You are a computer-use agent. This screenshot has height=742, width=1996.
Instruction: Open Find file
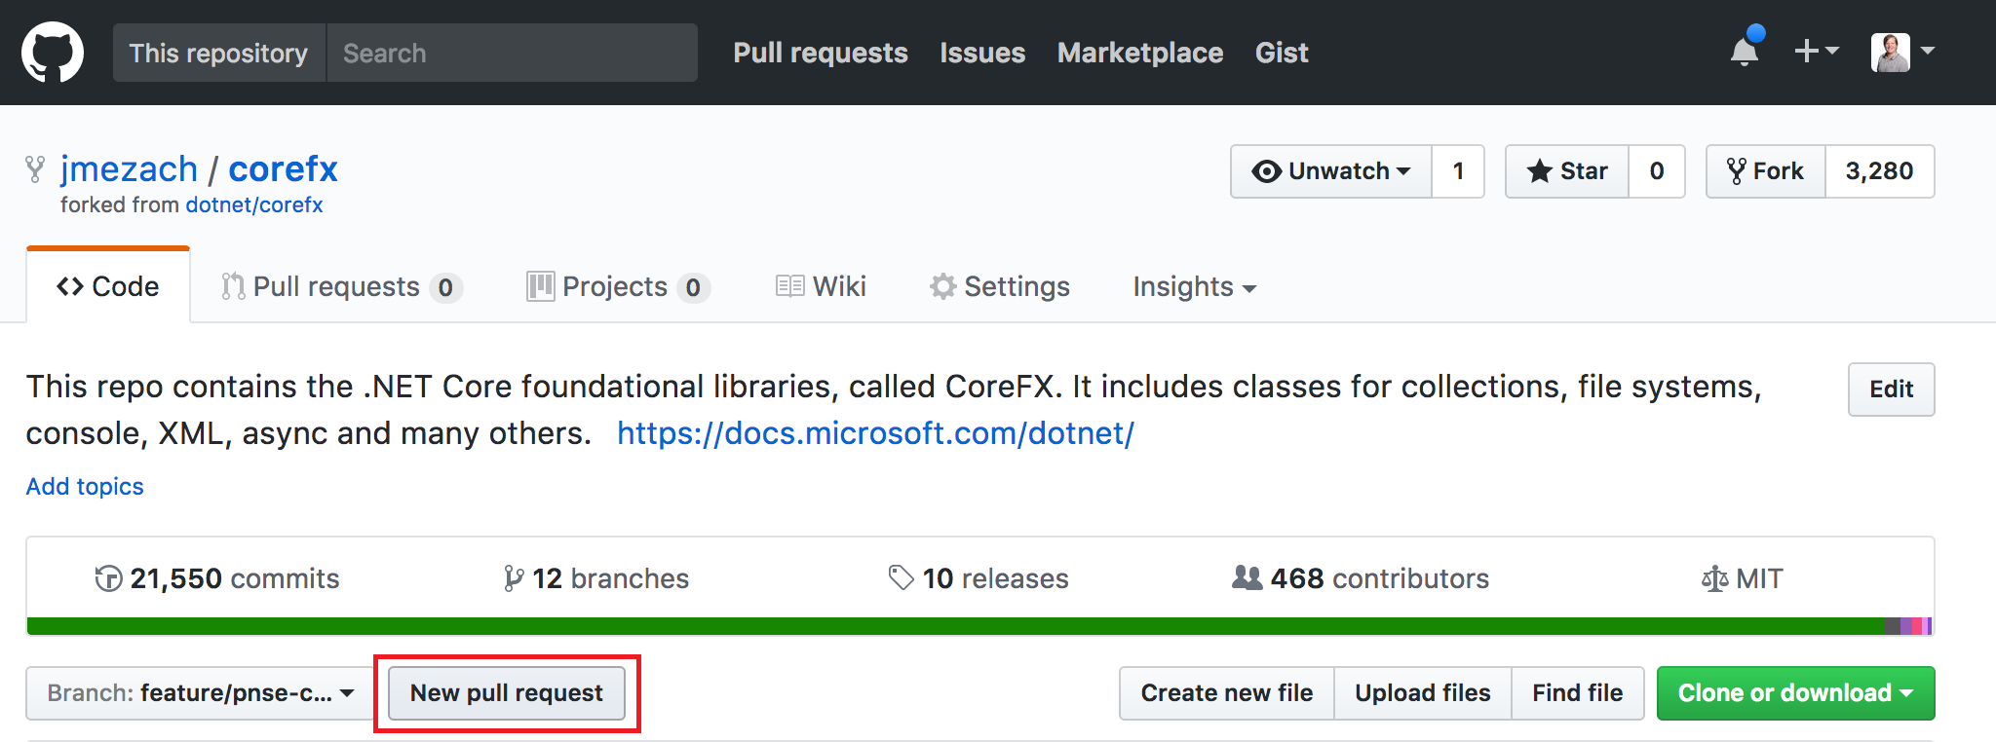pos(1578,693)
